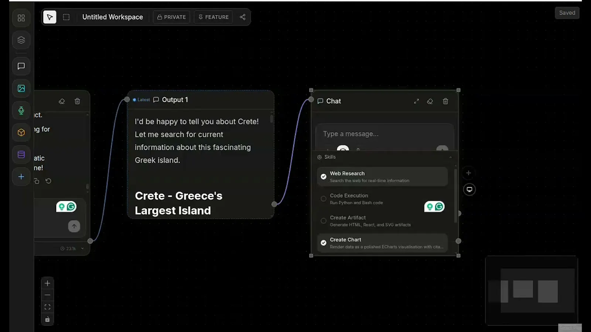Click plus button beside Chat node
Screen dimensions: 591x332
pos(468,173)
